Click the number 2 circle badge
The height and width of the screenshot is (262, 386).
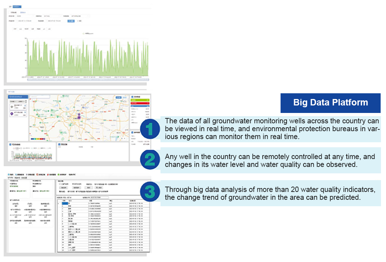150,159
